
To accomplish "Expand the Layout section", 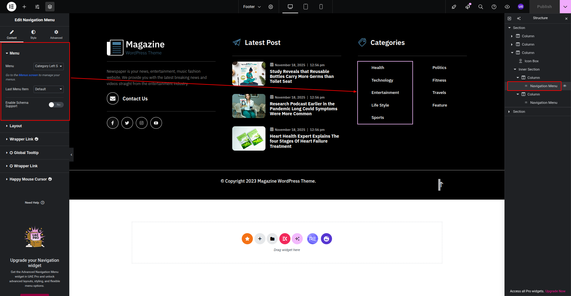I will 16,126.
